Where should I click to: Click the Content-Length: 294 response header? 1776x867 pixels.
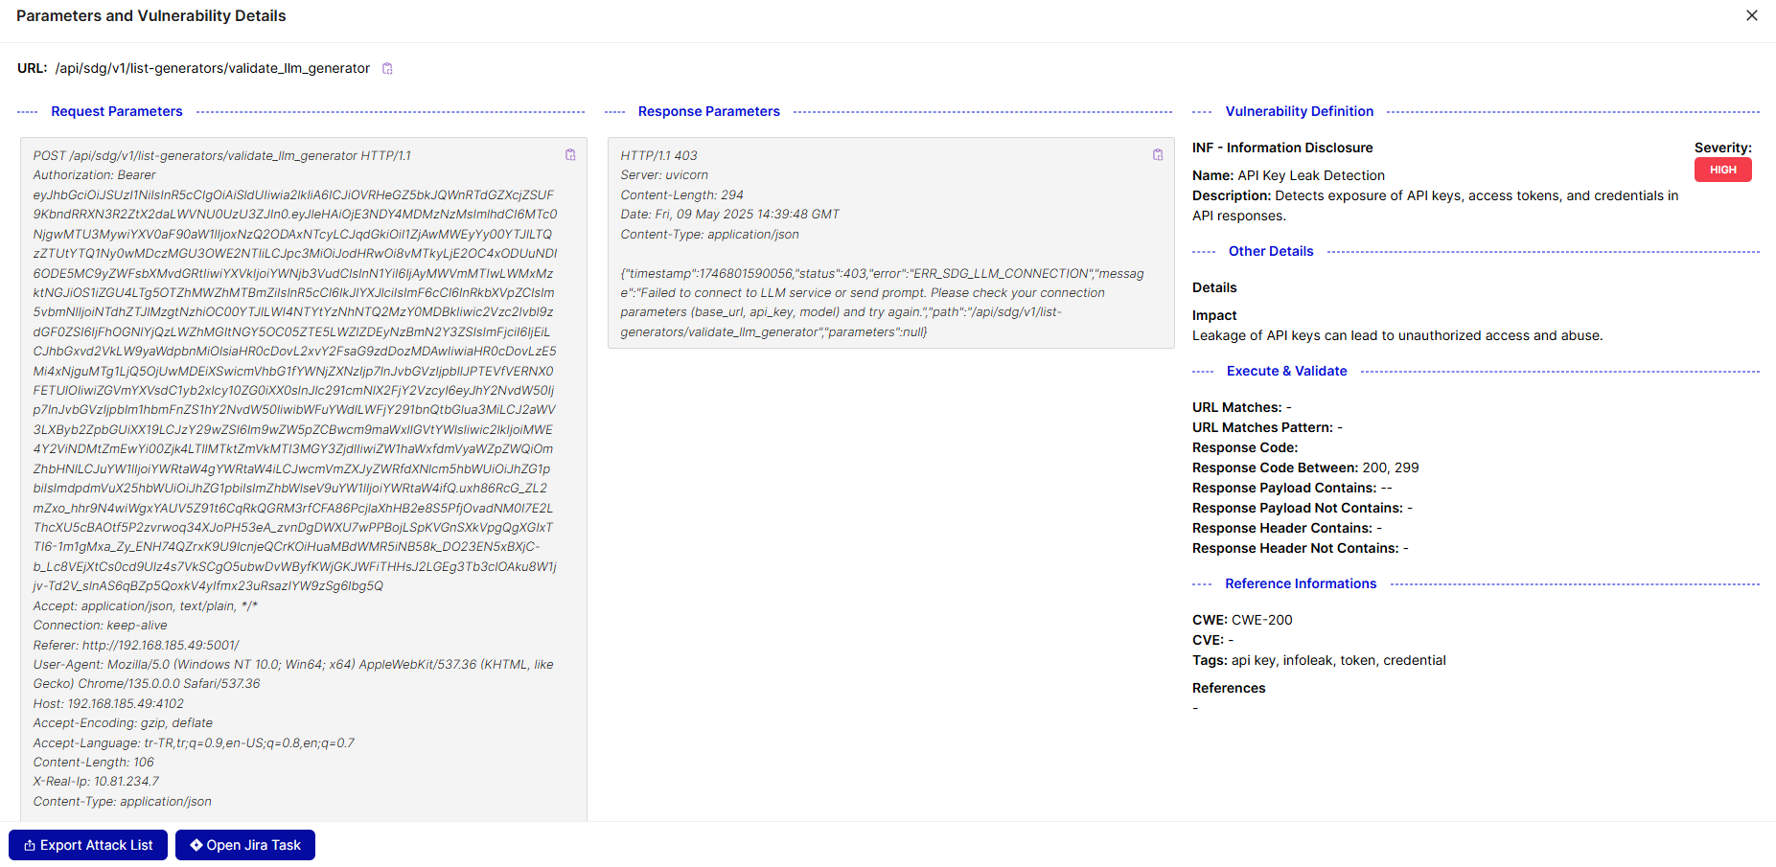(681, 194)
